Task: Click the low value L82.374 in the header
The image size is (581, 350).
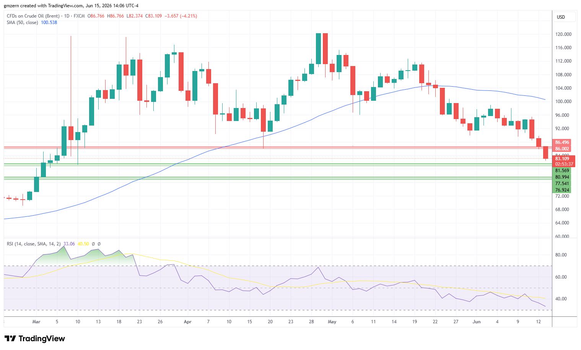Action: pyautogui.click(x=135, y=16)
